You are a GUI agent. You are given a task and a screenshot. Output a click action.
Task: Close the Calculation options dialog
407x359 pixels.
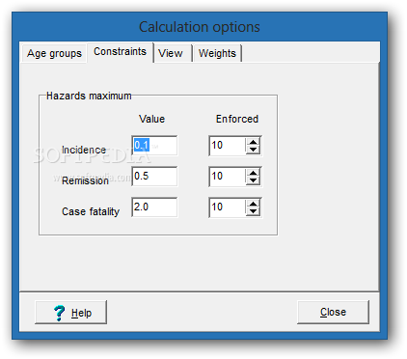coord(333,312)
